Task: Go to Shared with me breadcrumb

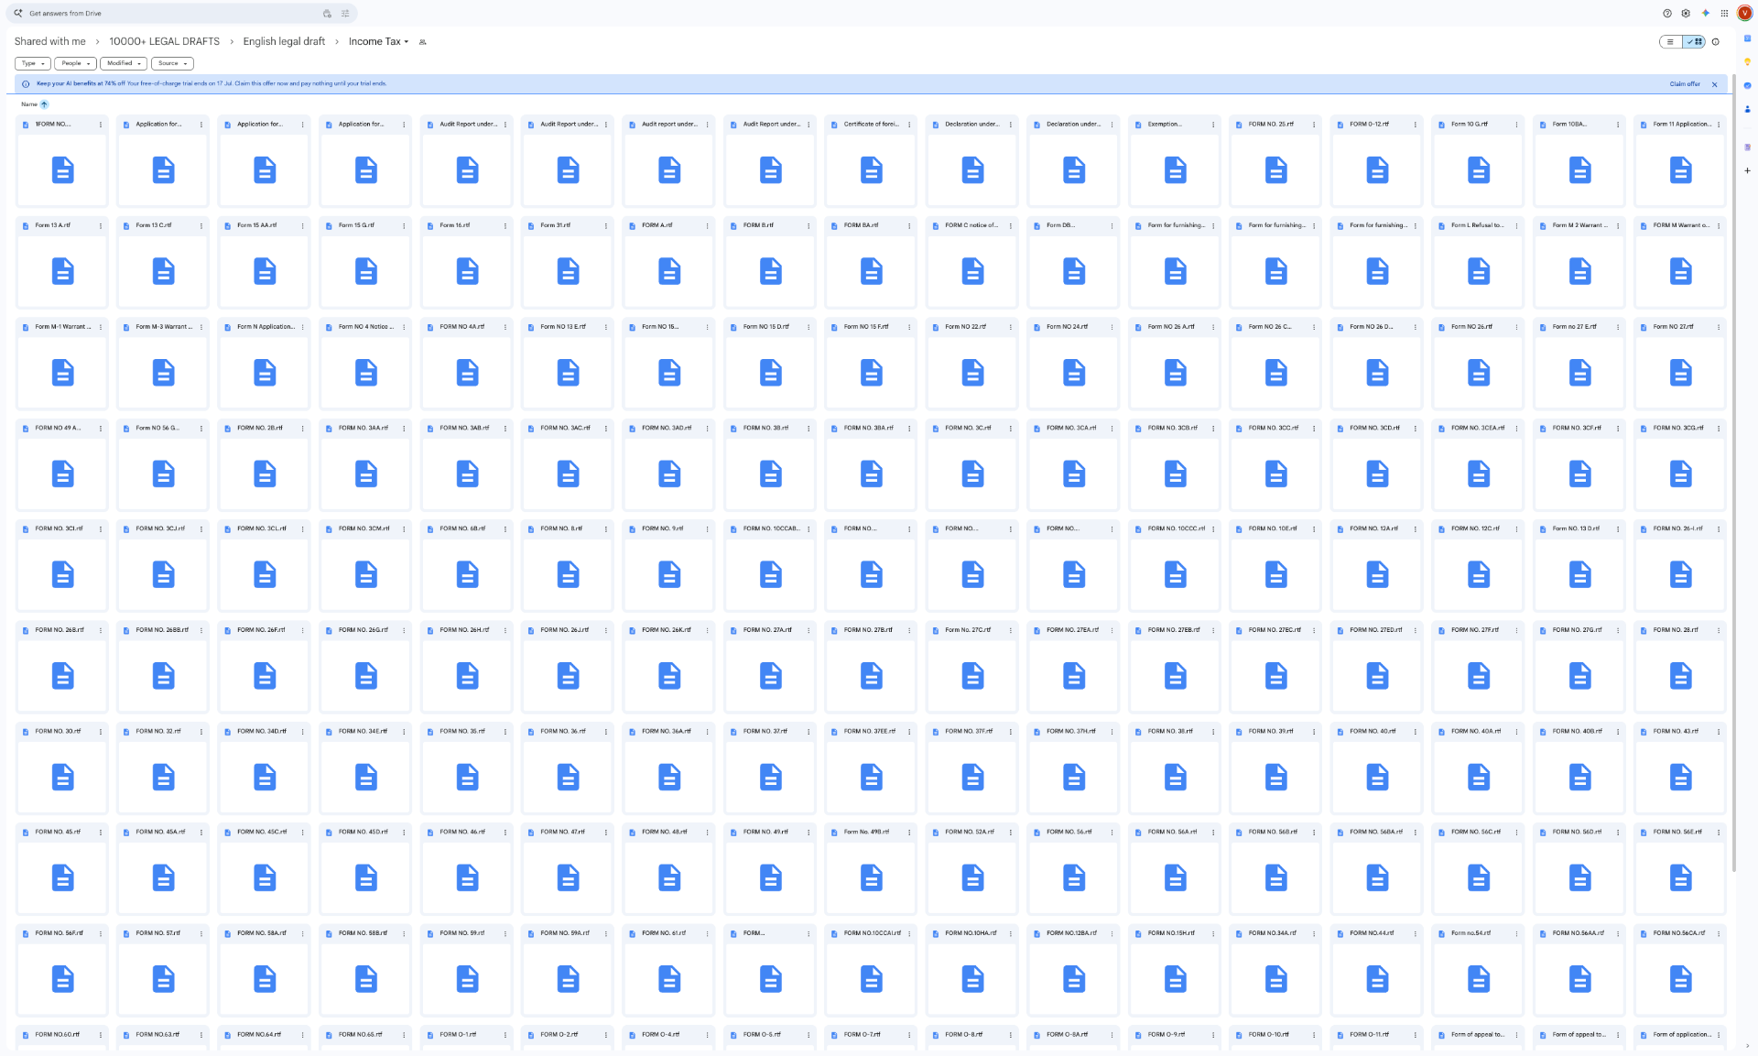Action: coord(50,41)
